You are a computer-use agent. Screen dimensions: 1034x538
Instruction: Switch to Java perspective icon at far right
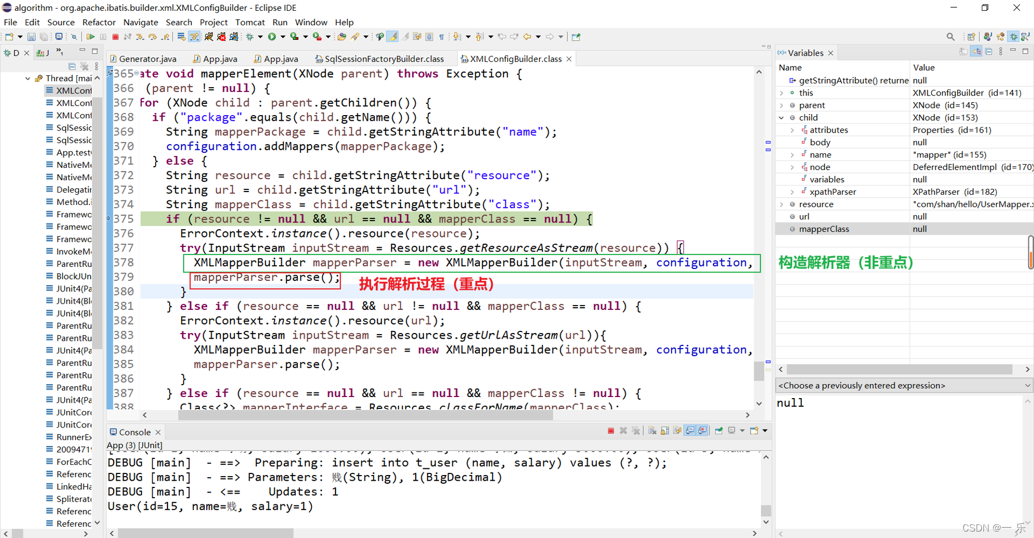pyautogui.click(x=1025, y=37)
